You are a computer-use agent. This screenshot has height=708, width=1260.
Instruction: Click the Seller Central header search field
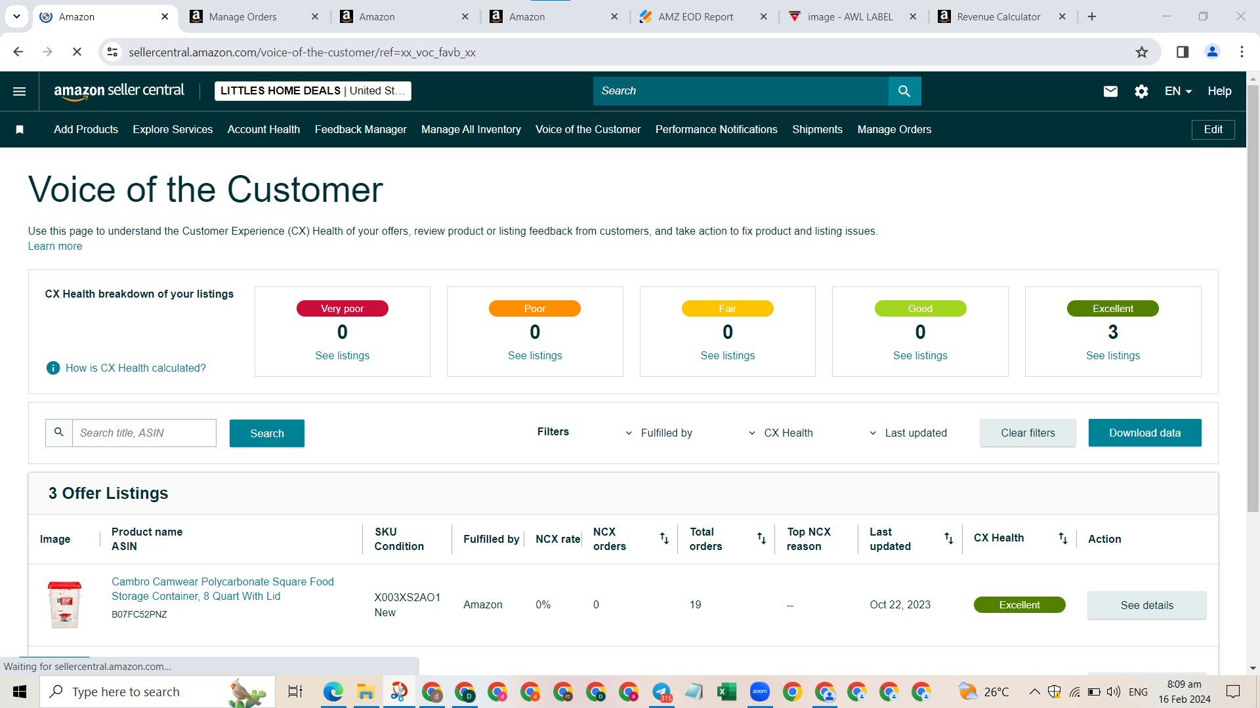741,91
